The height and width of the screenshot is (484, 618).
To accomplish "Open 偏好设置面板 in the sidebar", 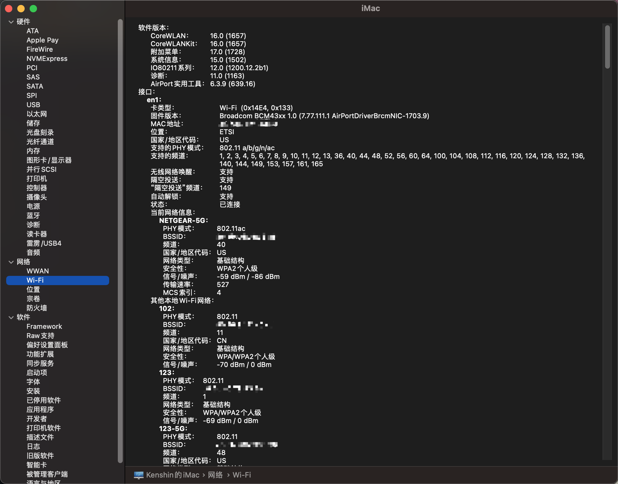I will coord(47,345).
